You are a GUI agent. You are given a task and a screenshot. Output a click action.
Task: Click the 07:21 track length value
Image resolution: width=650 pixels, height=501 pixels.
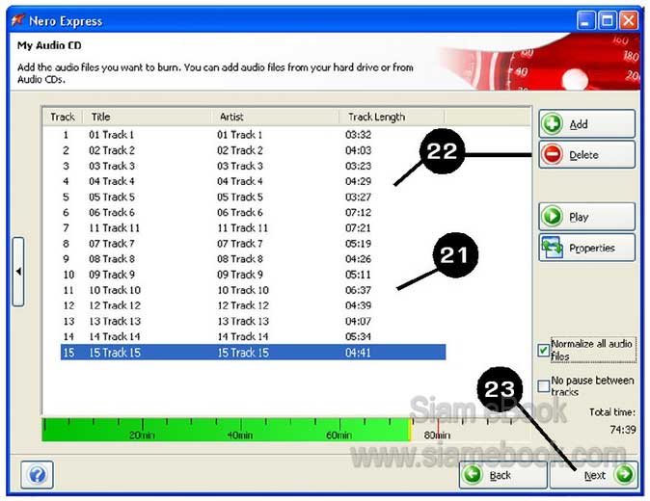pos(358,227)
